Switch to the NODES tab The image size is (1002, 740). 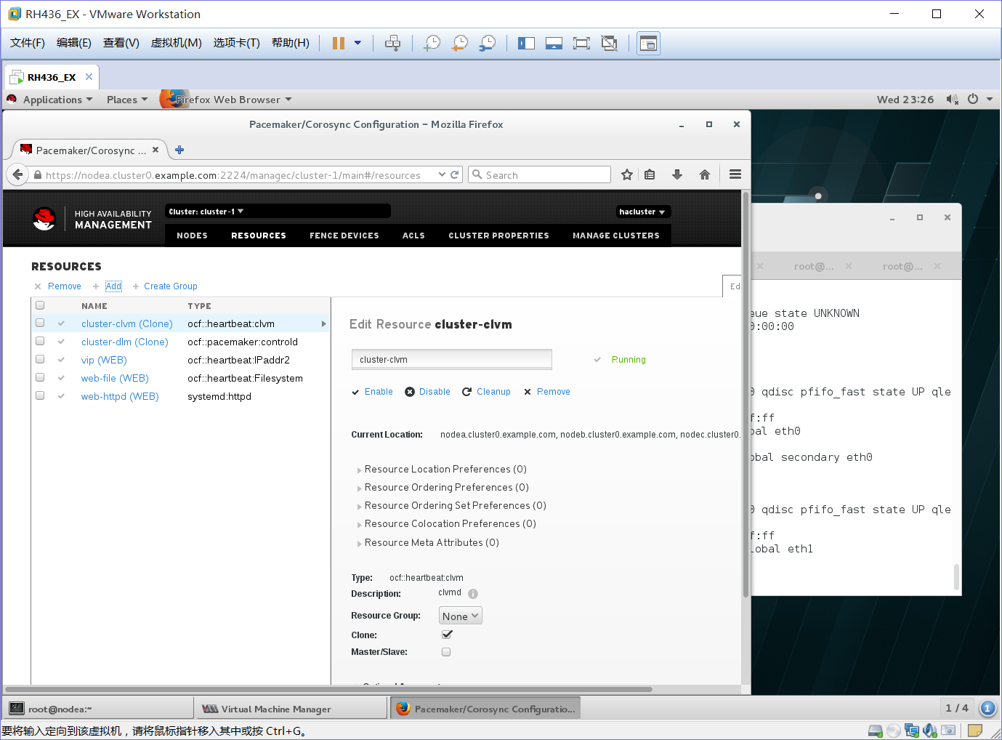tap(192, 236)
